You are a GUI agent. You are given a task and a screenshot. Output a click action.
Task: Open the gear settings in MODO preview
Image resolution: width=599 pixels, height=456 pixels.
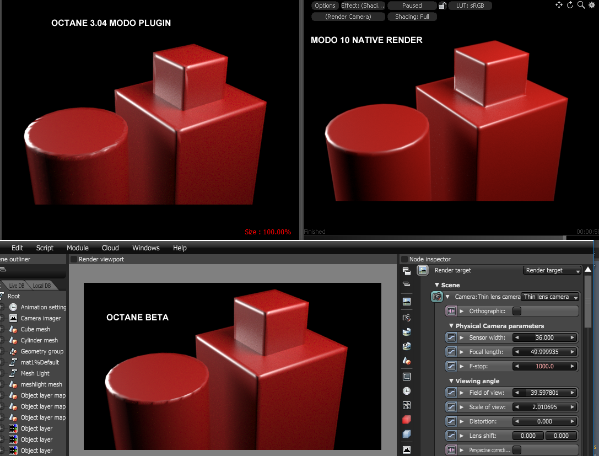592,5
